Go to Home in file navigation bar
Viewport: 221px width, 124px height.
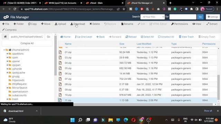click(65, 37)
